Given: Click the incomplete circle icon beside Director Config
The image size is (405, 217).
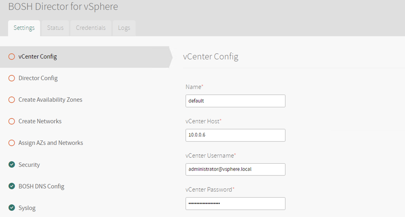Looking at the screenshot, I should tap(12, 78).
